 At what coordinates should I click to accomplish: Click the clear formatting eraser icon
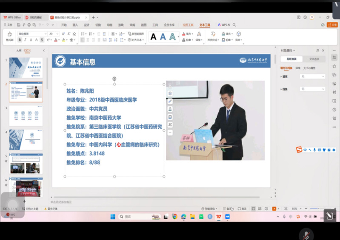[75, 34]
